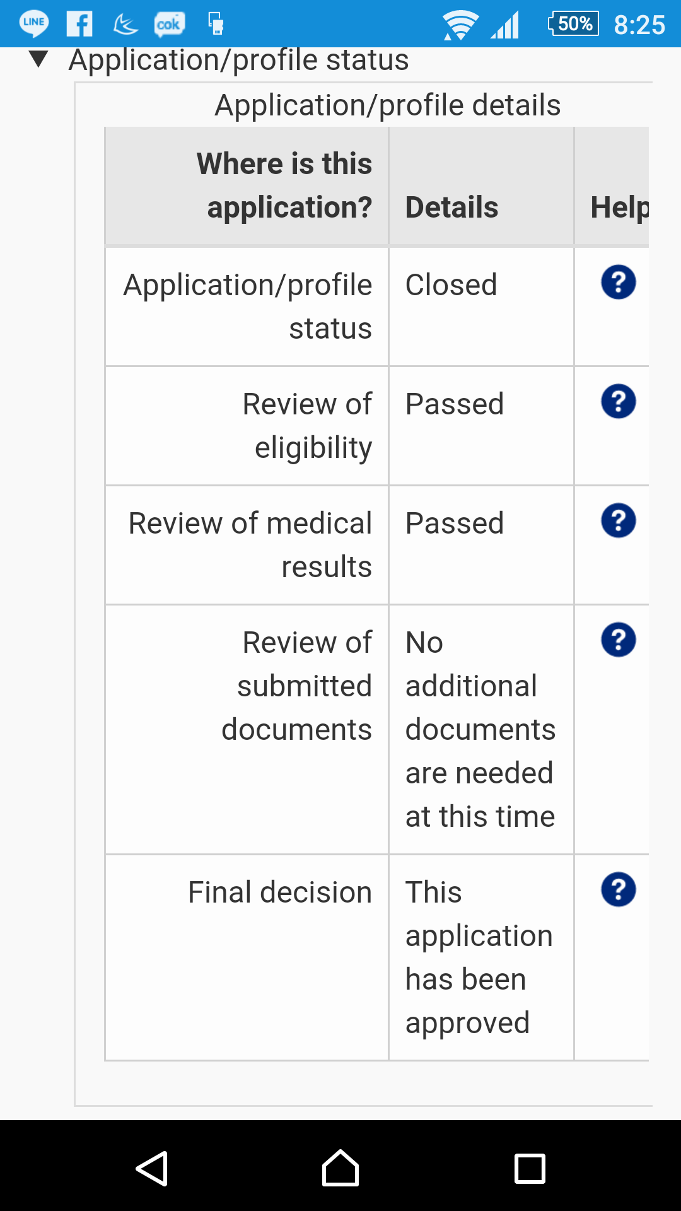Open the Facebook notification in status bar
681x1211 pixels.
(79, 24)
